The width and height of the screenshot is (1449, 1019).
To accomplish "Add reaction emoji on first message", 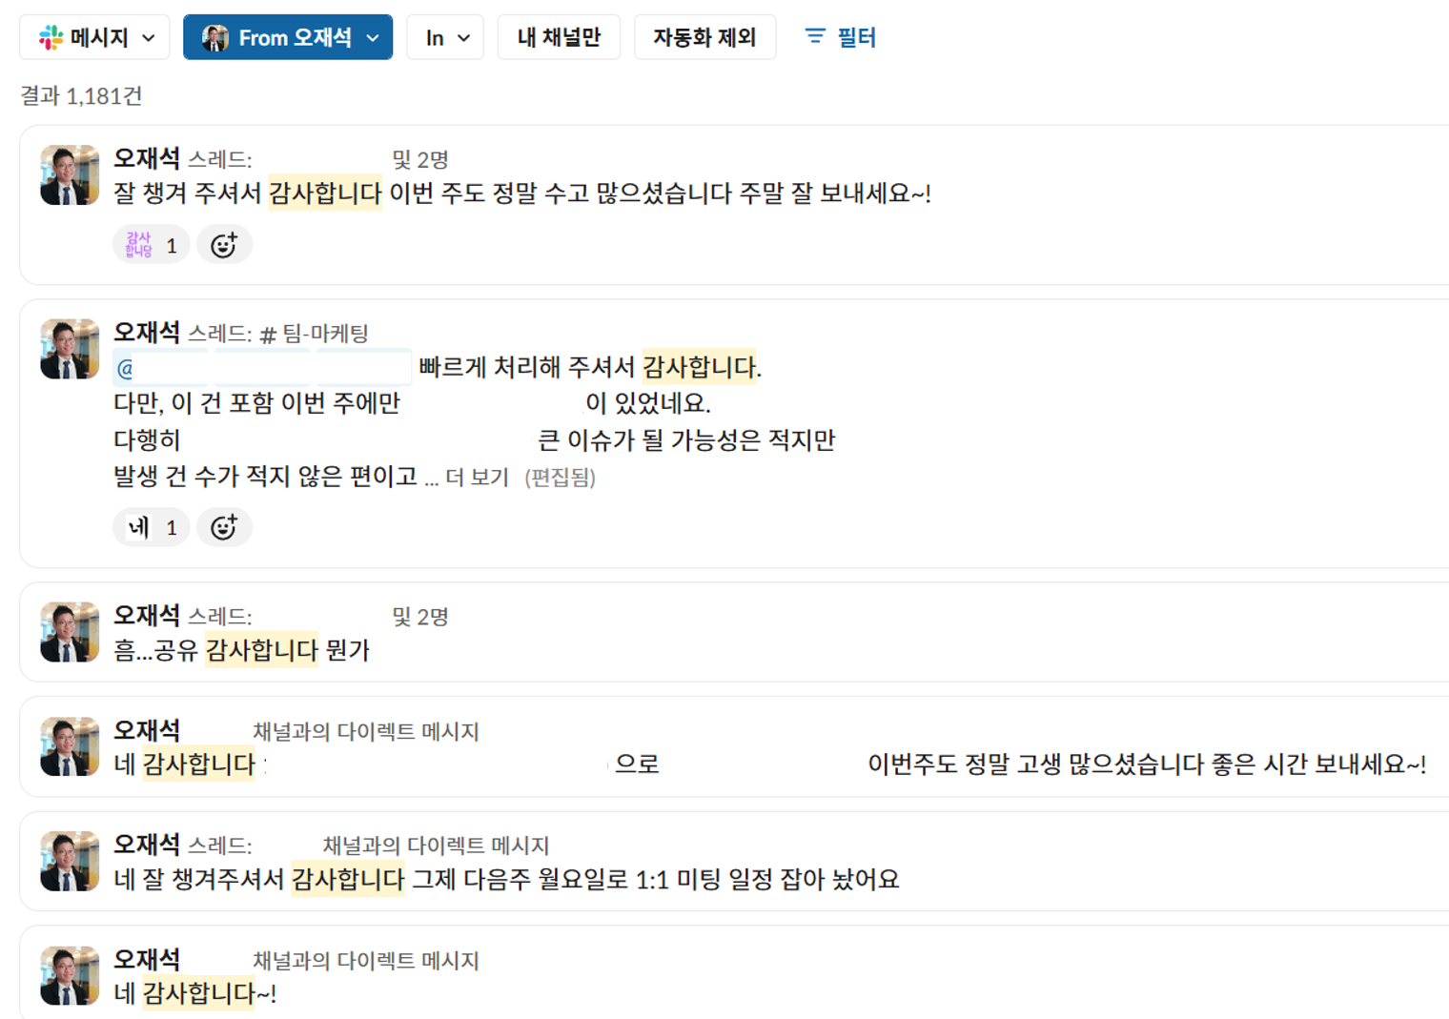I will [224, 246].
